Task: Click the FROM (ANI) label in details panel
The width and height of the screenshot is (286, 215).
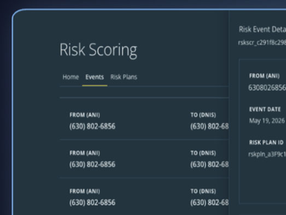Action: pos(264,75)
